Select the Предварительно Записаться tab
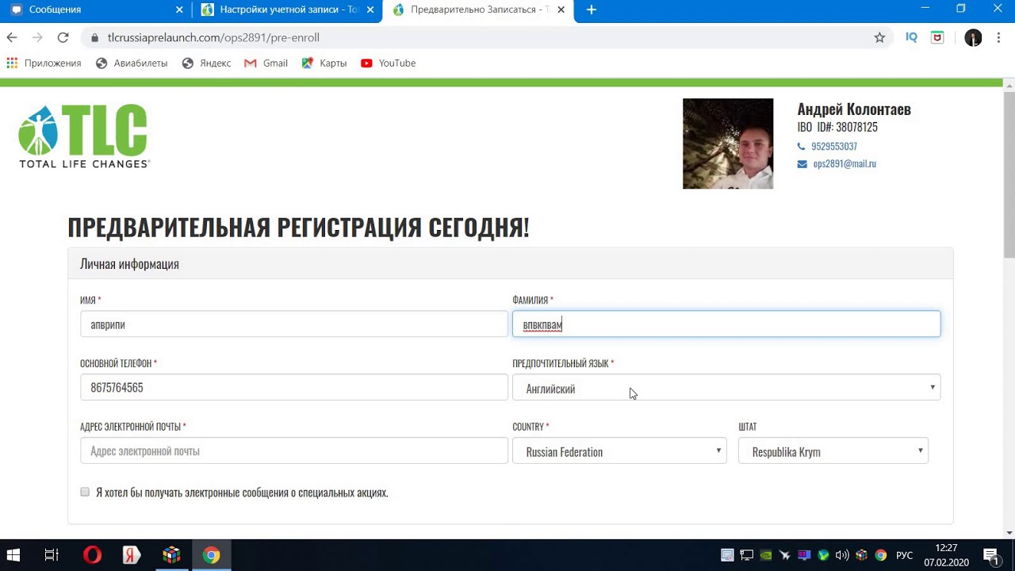This screenshot has height=571, width=1015. (478, 10)
